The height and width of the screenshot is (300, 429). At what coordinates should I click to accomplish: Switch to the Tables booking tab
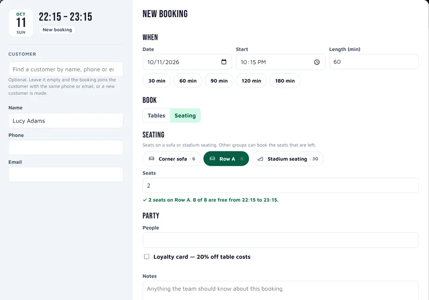[x=157, y=115]
